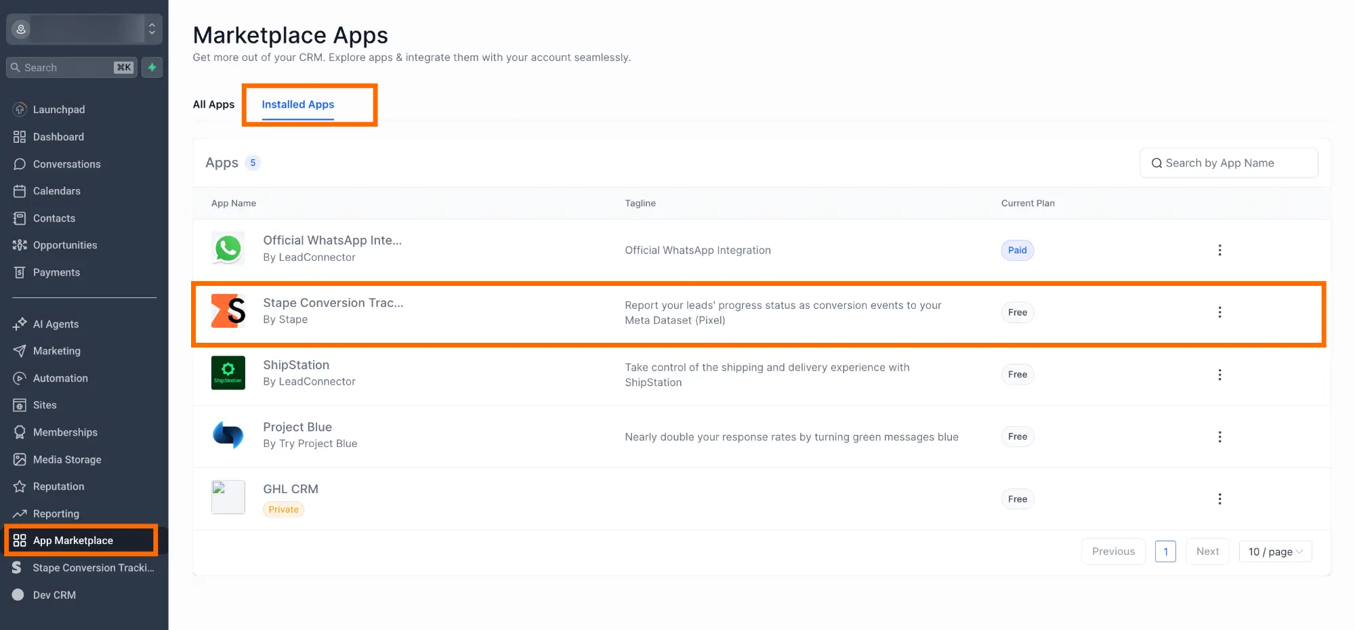
Task: Select the Paid plan badge on WhatsApp row
Action: click(x=1017, y=250)
